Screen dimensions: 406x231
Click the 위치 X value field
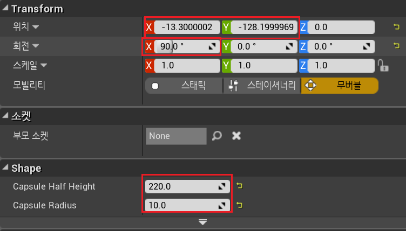click(187, 27)
